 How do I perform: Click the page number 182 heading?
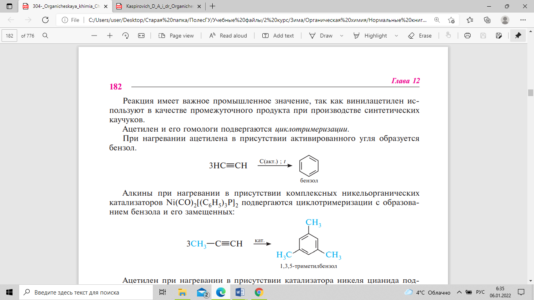tap(115, 86)
